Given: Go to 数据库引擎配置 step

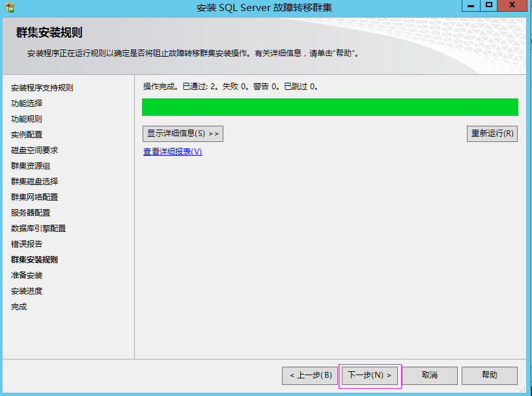Looking at the screenshot, I should [x=38, y=229].
